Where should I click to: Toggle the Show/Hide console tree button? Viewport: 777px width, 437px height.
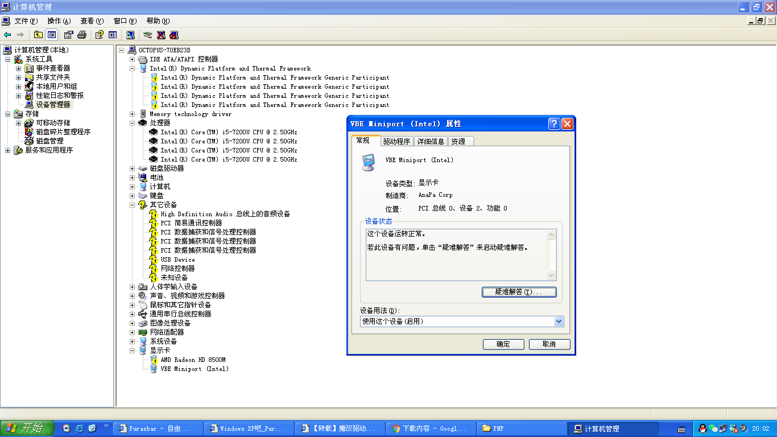click(52, 35)
